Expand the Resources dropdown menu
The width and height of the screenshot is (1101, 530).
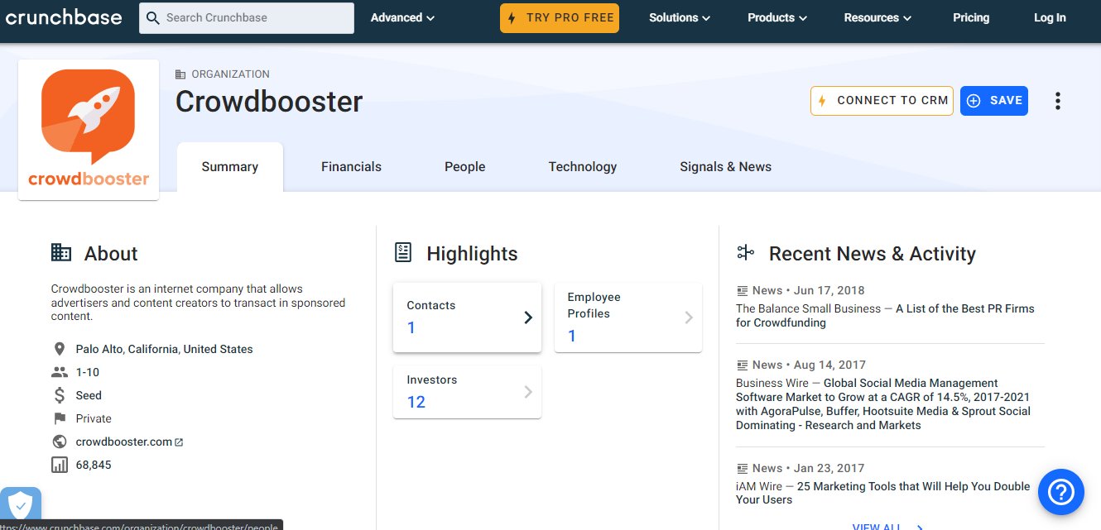pos(877,17)
